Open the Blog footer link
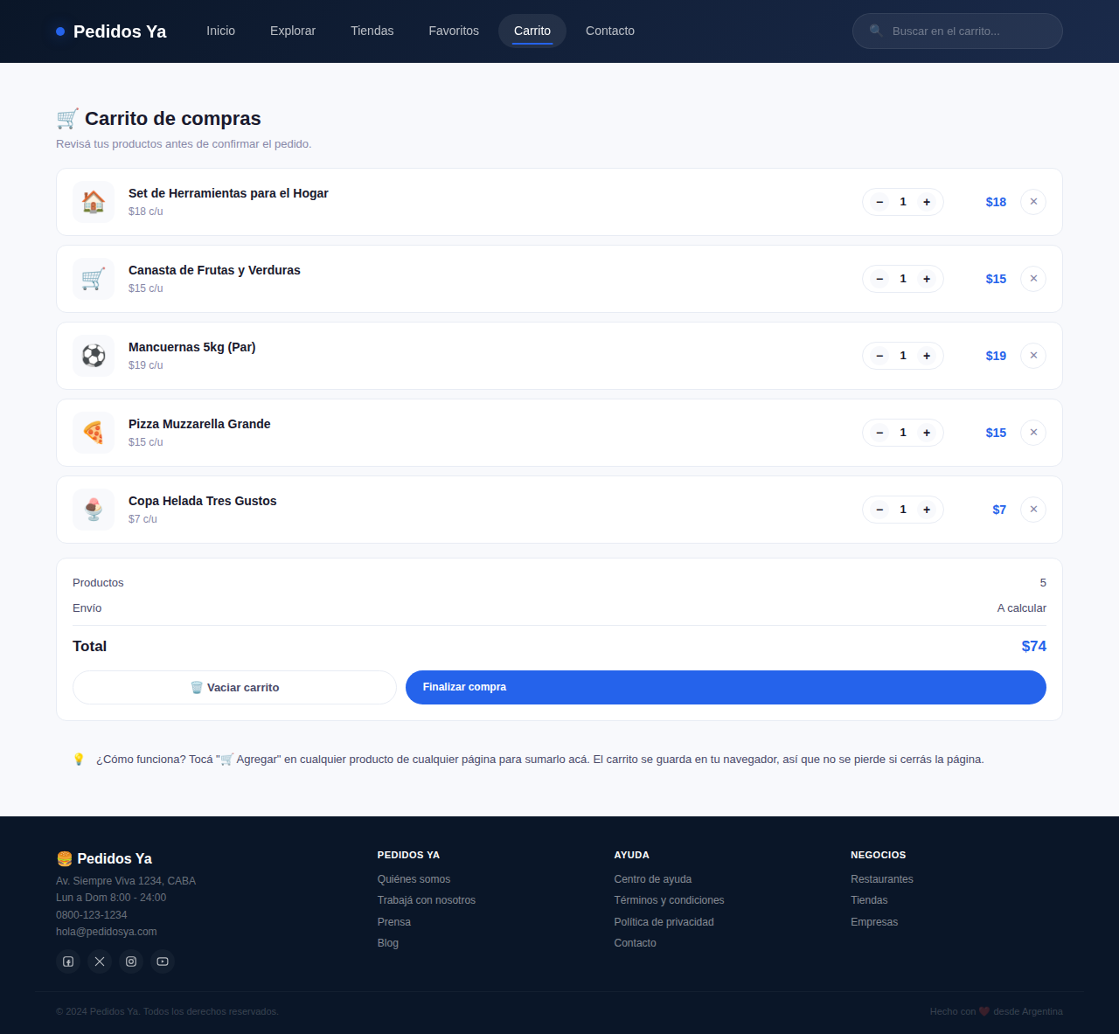1119x1034 pixels. [388, 943]
